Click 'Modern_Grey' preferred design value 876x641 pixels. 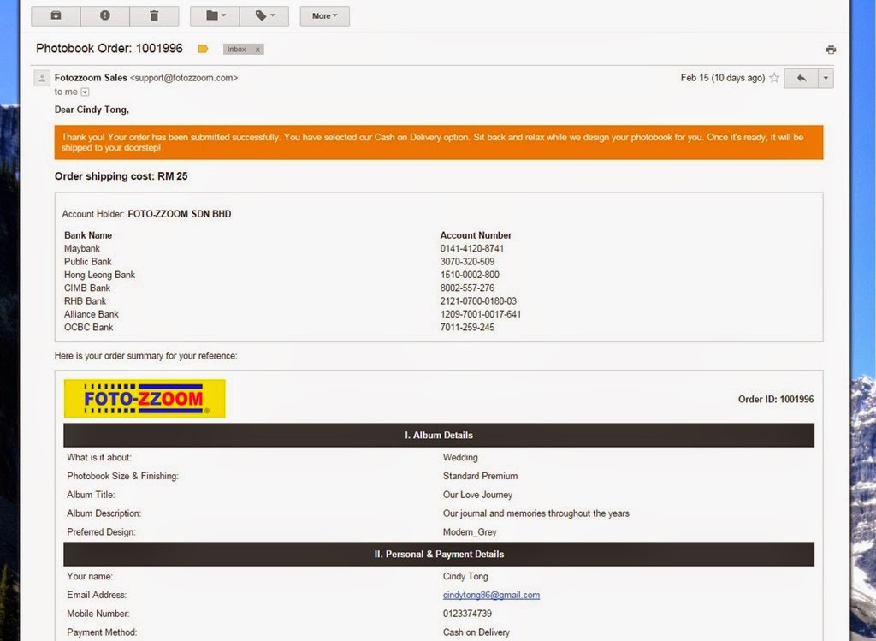tap(470, 532)
